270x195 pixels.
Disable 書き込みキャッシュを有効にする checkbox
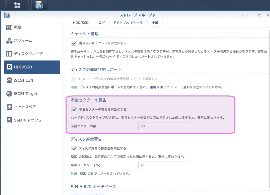tap(74, 43)
